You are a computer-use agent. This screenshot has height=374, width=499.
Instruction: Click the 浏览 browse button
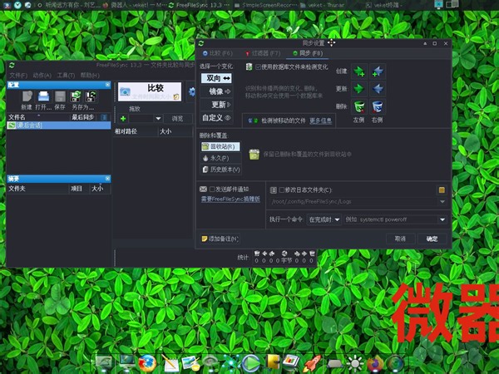point(178,119)
